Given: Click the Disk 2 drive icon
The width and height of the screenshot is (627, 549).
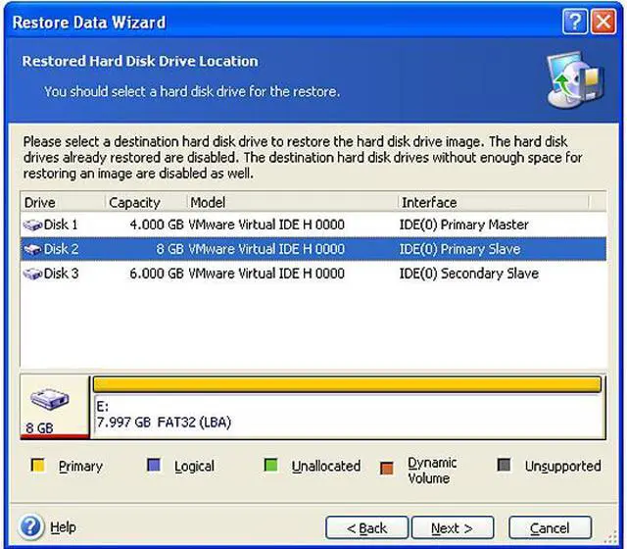Looking at the screenshot, I should coord(32,250).
